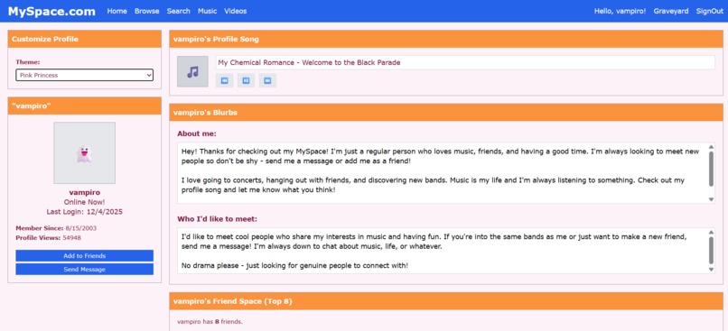This screenshot has width=728, height=331.
Task: Click the MySpace.com logo
Action: [51, 11]
